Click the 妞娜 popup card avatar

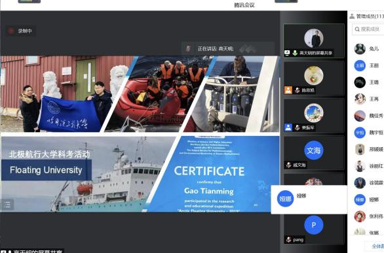point(285,199)
